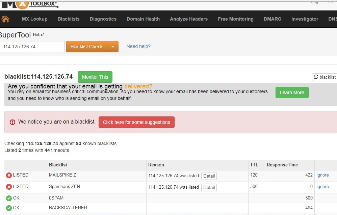Click the Reason column header
The height and width of the screenshot is (215, 337).
pyautogui.click(x=156, y=165)
